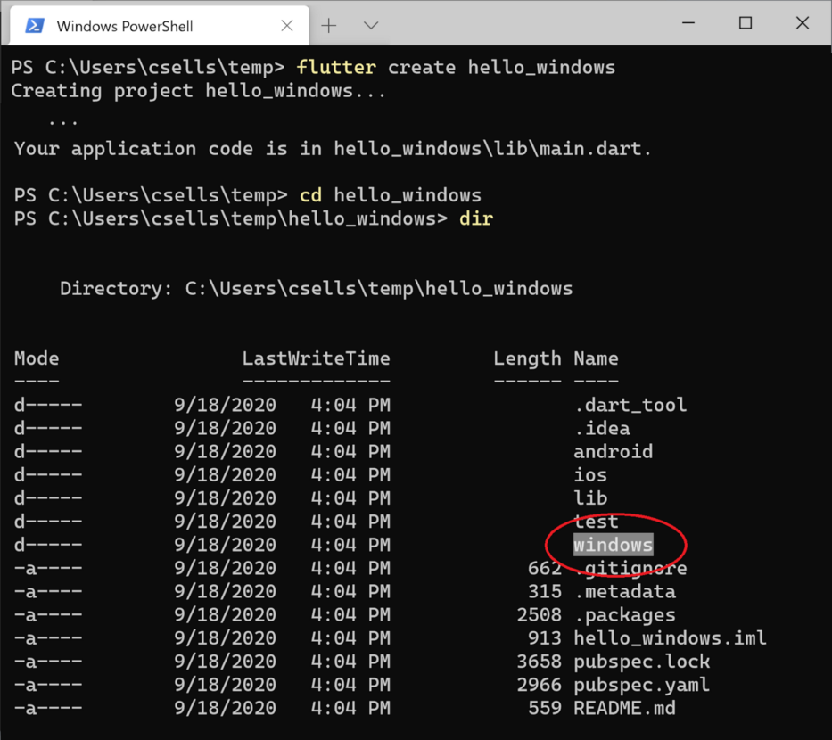832x740 pixels.
Task: Click the pubspec.lock file name
Action: (641, 662)
